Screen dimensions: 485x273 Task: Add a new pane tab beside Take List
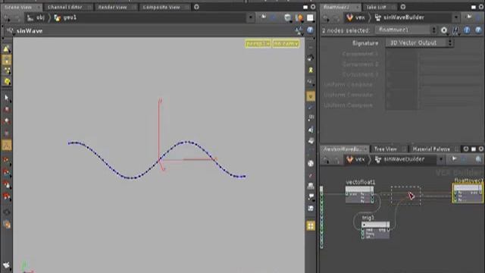403,7
